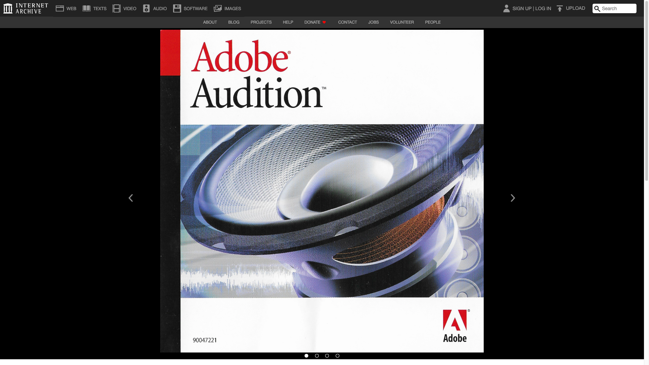Open the Donate menu with heart
649x365 pixels.
(x=315, y=22)
